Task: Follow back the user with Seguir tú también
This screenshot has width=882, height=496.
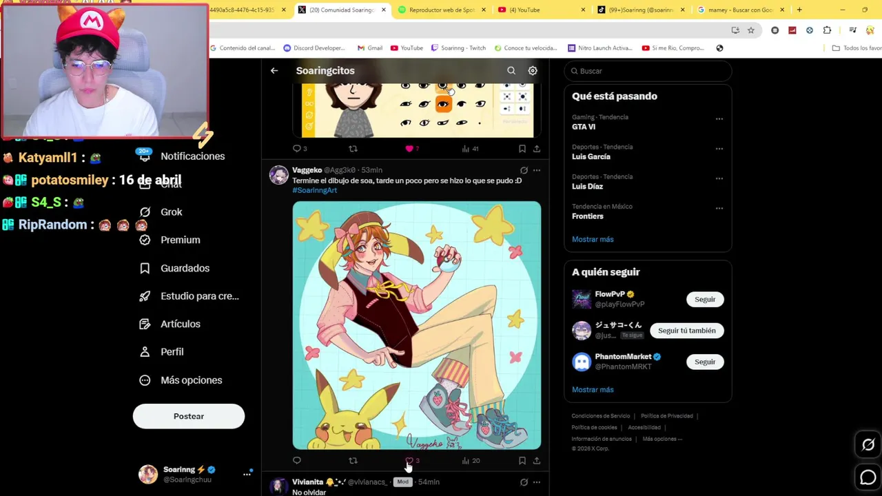Action: (x=687, y=331)
